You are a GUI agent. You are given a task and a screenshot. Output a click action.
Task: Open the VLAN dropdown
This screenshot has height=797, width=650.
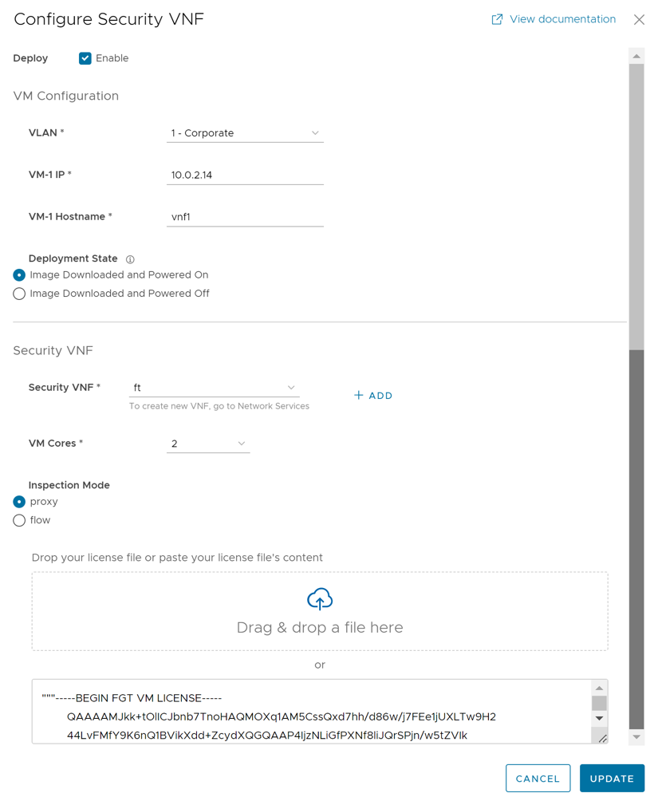(244, 133)
